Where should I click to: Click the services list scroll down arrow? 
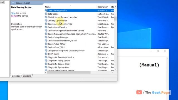115,70
